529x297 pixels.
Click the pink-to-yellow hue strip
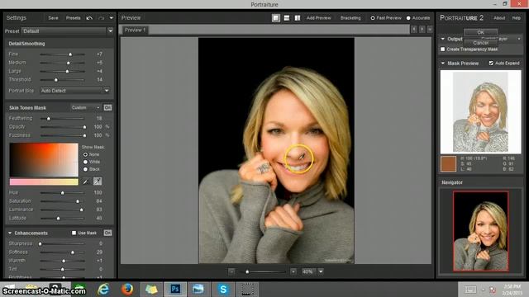pyautogui.click(x=44, y=182)
